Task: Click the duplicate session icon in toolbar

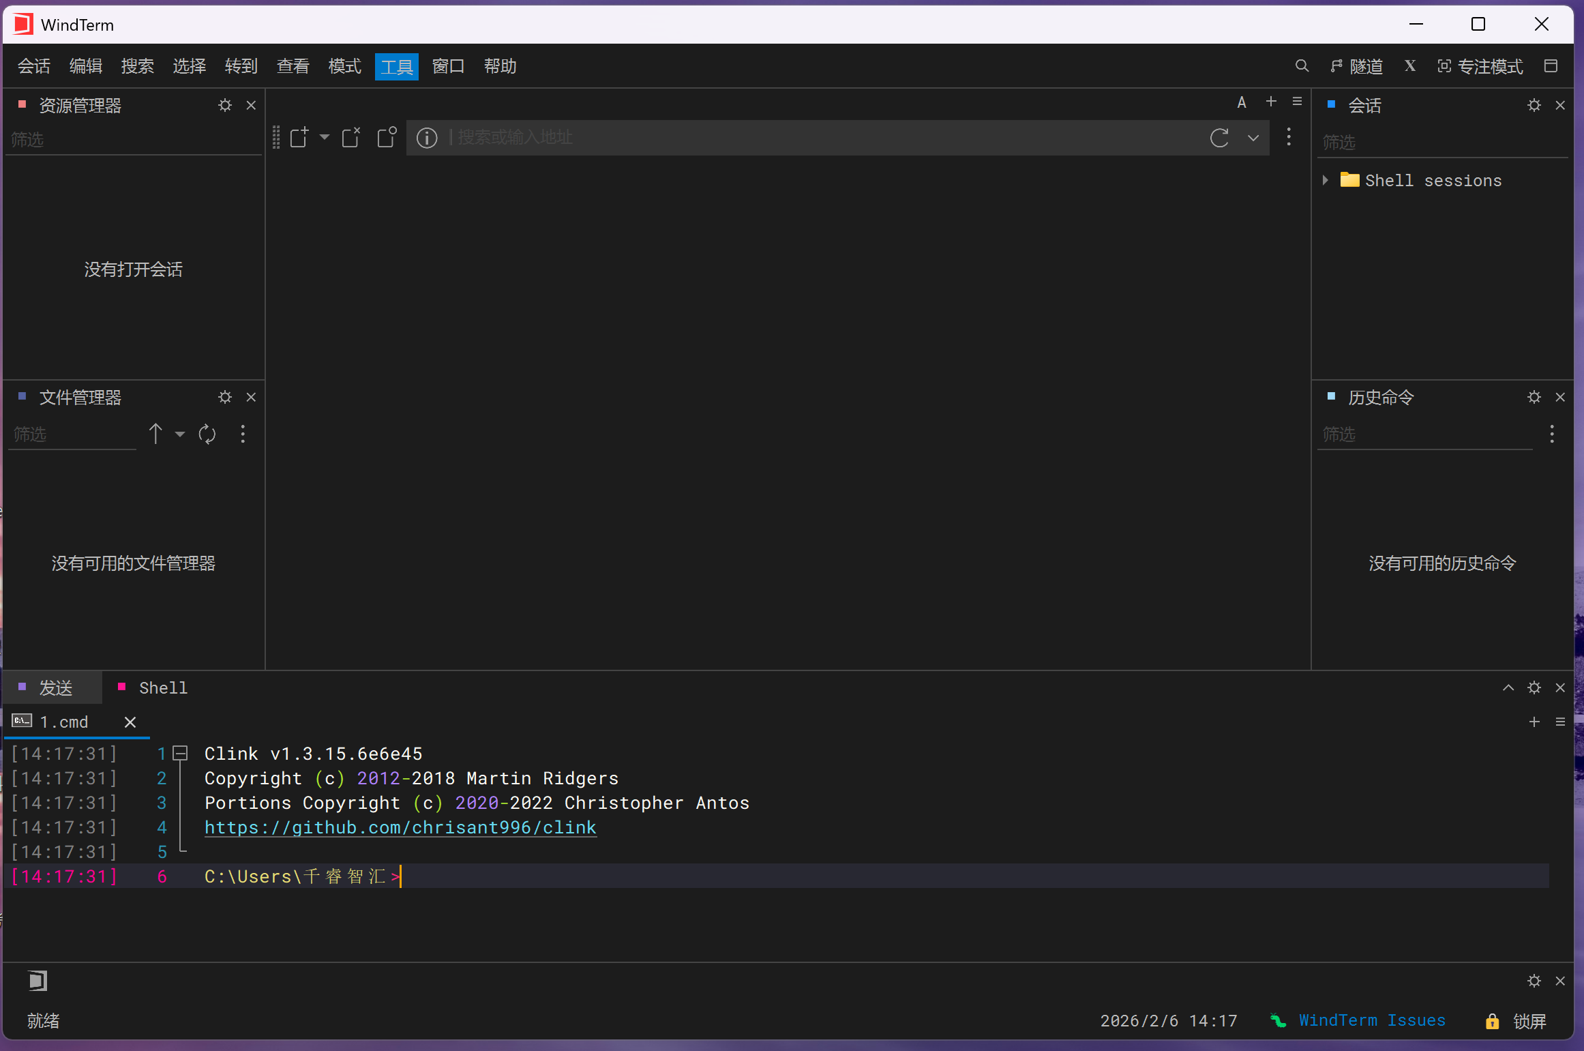Action: pos(387,138)
